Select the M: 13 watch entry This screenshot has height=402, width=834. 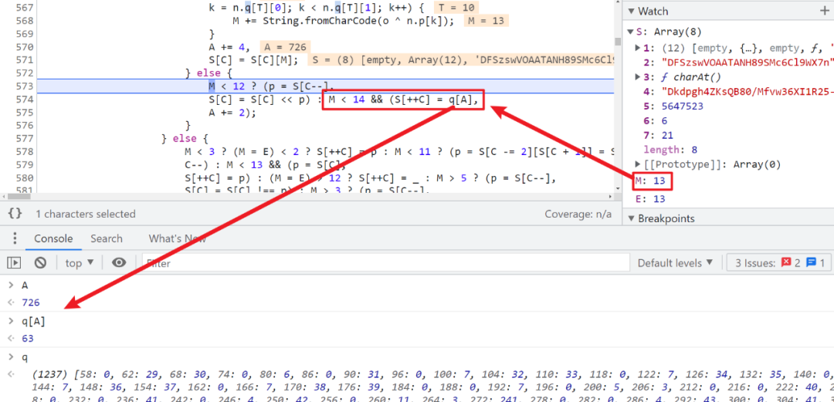click(650, 181)
